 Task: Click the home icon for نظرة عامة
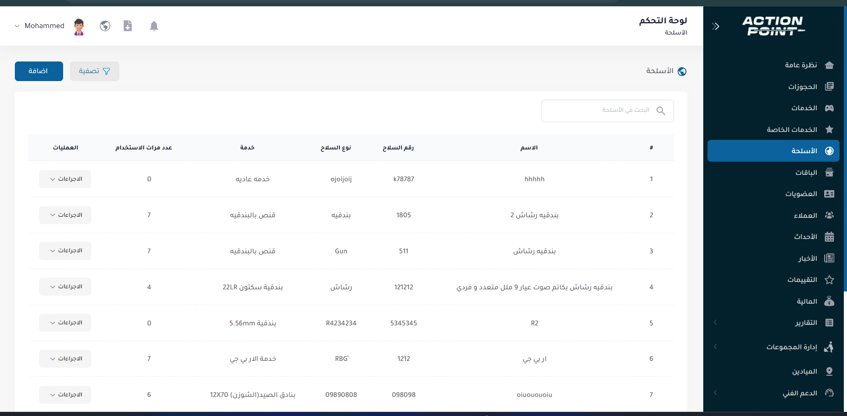[829, 65]
